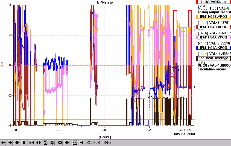Zoom in on the horizontal time axis

(32, 143)
